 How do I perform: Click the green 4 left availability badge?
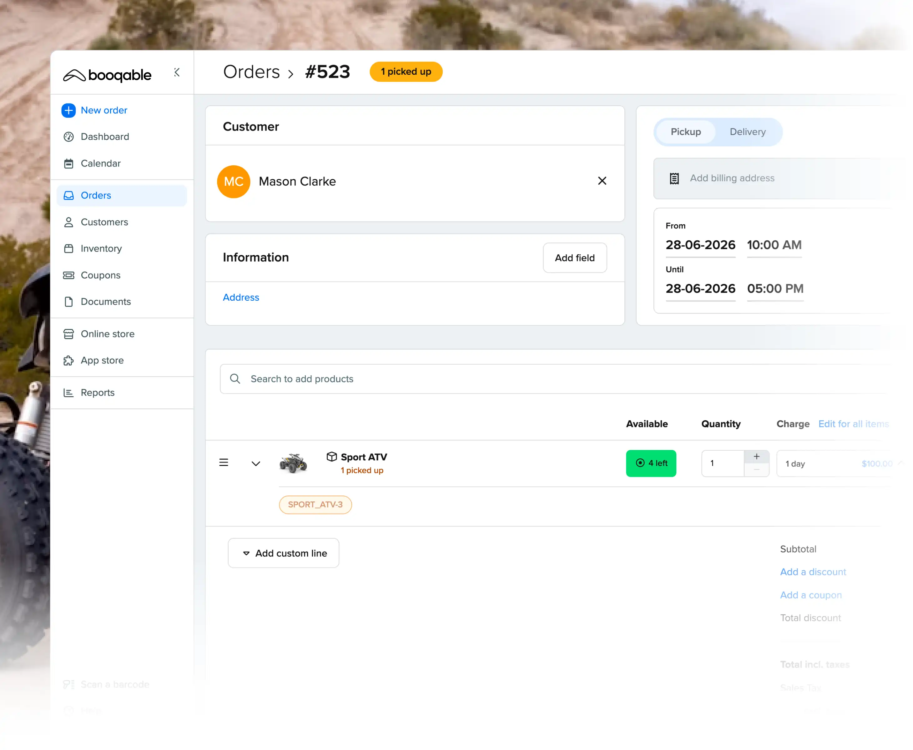coord(651,463)
